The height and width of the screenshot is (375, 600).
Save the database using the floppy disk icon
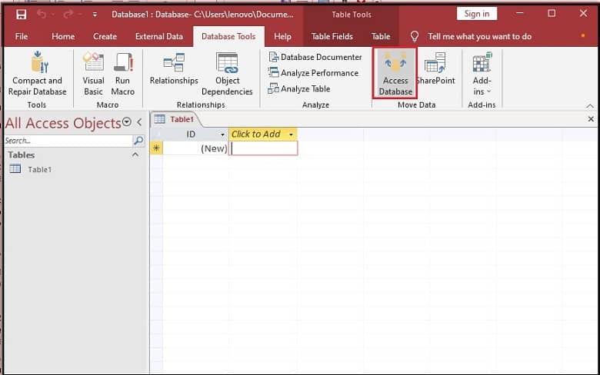(21, 15)
